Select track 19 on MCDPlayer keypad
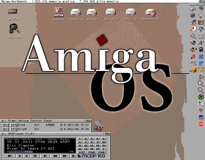The image size is (205, 160). (97, 149)
